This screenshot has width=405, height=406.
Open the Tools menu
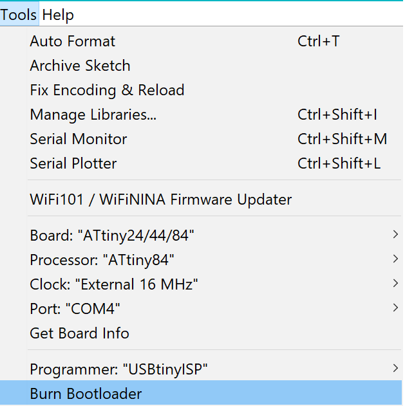[19, 15]
